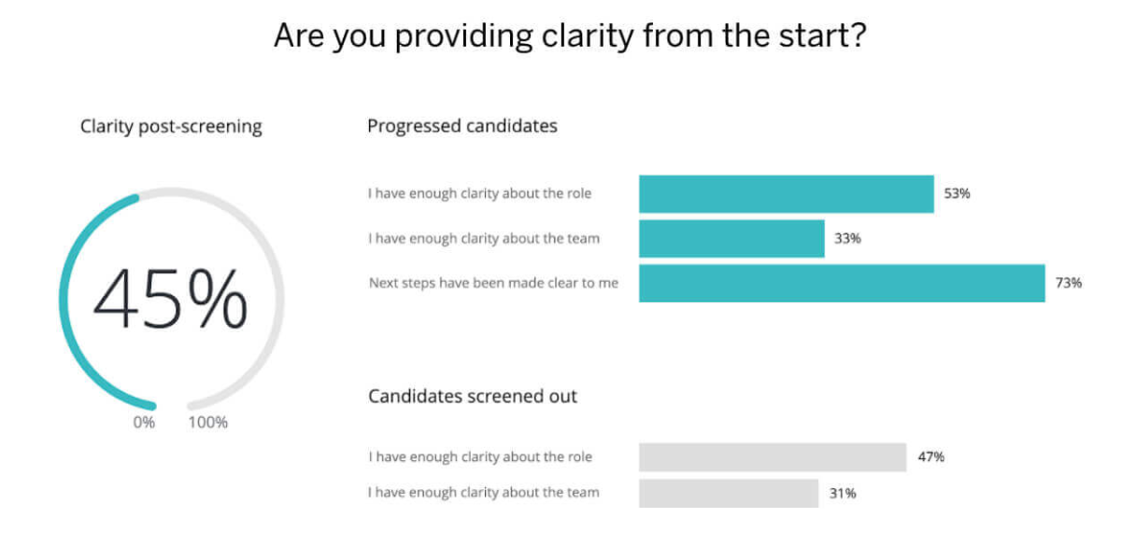Select the "Are you providing clarity" title
This screenshot has width=1121, height=560.
click(x=569, y=36)
